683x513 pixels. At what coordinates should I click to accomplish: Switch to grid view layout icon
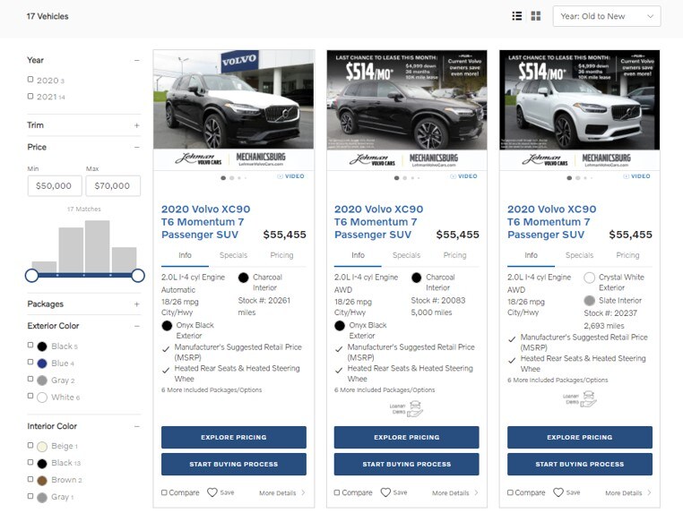click(x=536, y=16)
